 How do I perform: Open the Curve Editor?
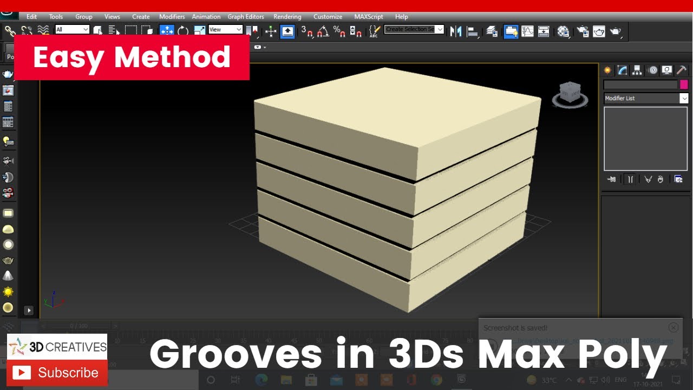click(x=527, y=31)
